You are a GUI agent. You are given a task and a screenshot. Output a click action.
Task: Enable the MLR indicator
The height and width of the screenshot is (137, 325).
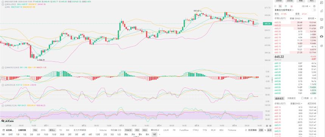(x=213, y=130)
